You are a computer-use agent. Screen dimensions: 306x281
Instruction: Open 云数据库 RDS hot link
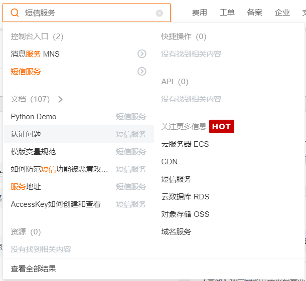coord(185,197)
